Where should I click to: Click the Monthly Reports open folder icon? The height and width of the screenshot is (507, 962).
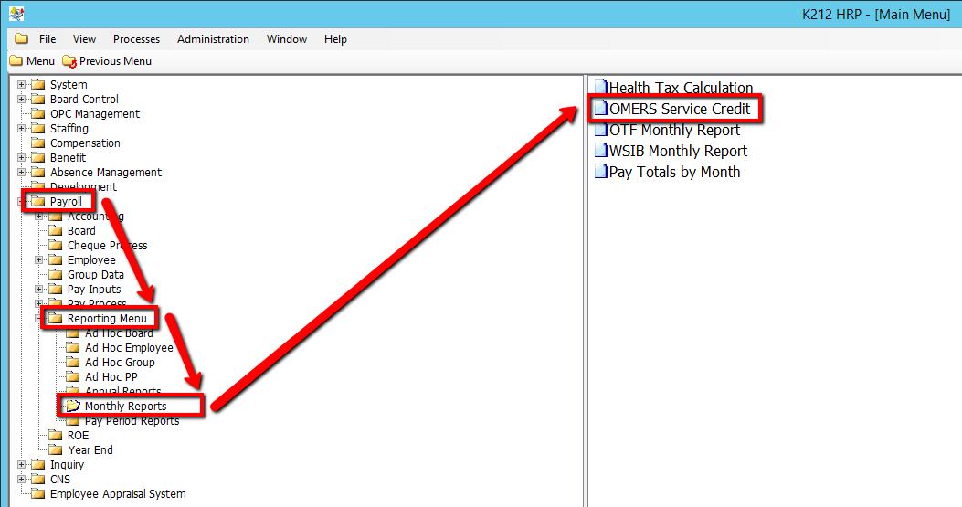[x=73, y=406]
